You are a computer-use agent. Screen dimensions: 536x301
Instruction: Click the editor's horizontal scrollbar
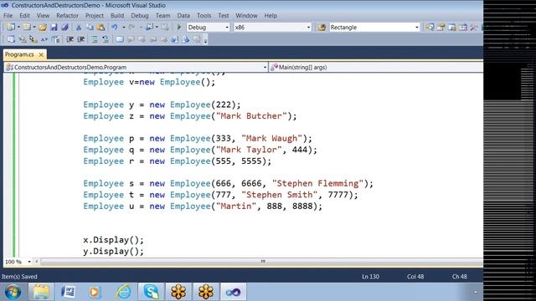tap(262, 262)
